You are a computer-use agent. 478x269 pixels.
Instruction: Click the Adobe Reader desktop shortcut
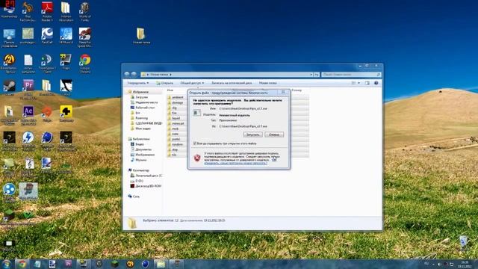point(47,12)
